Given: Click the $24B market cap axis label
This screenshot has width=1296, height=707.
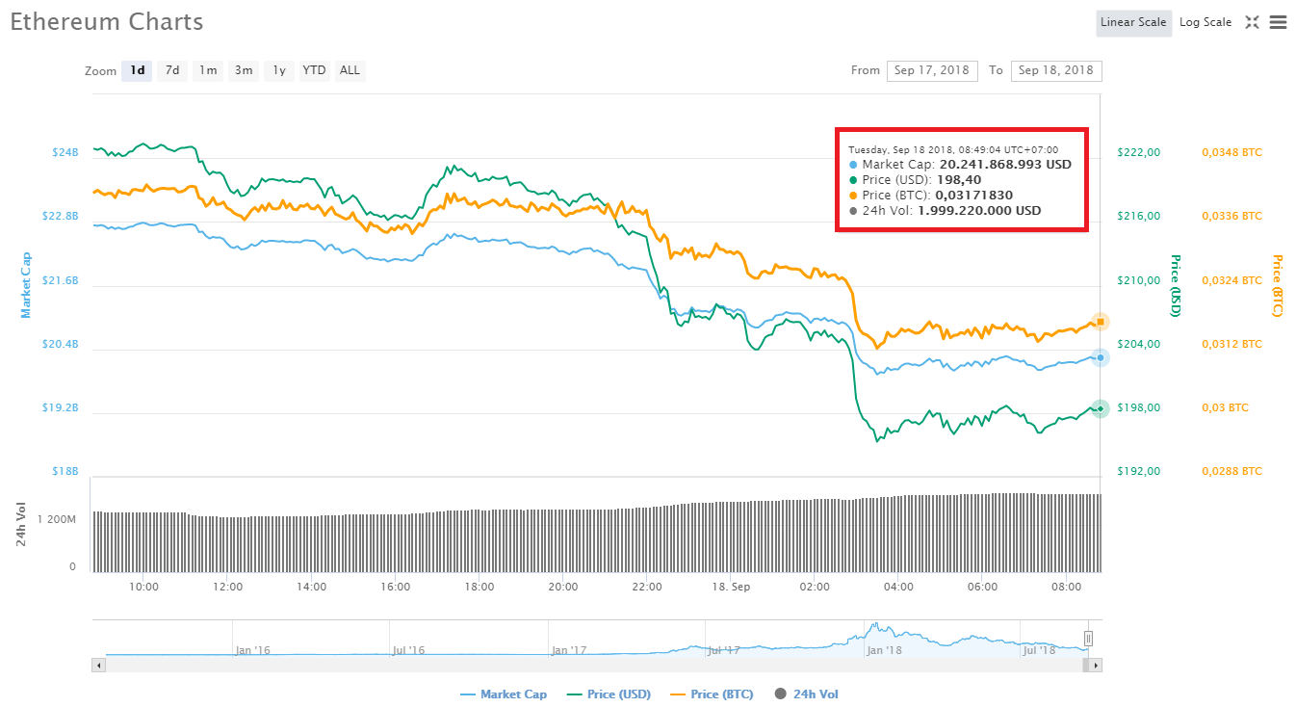Looking at the screenshot, I should click(x=65, y=152).
